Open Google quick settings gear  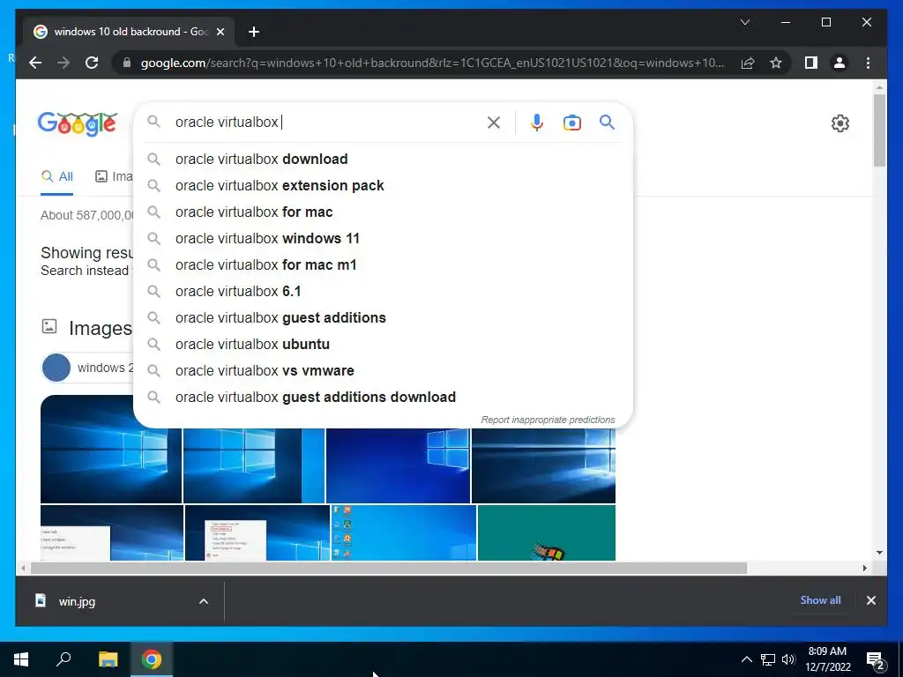click(x=840, y=123)
